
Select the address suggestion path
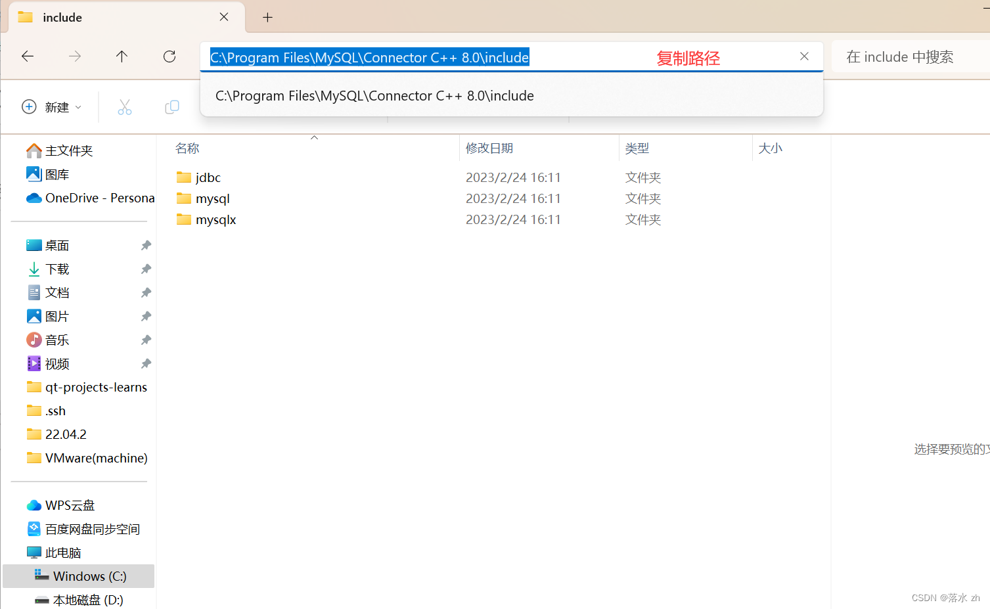(374, 95)
